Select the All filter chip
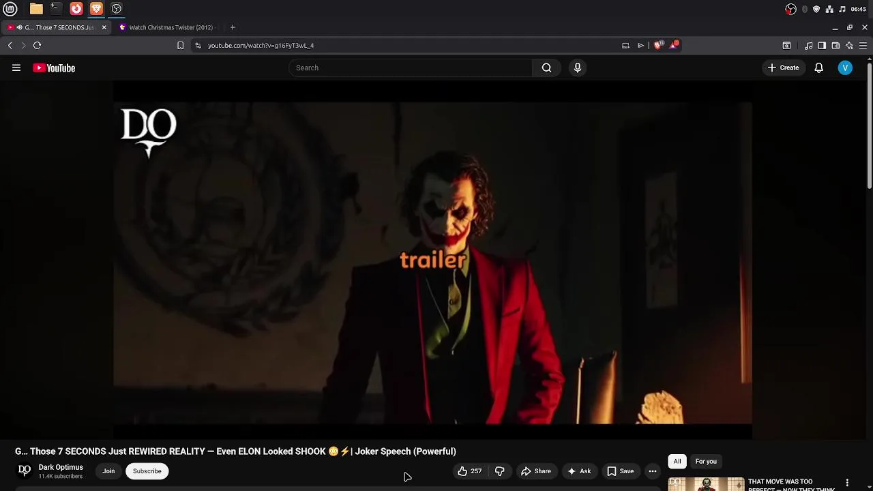This screenshot has width=873, height=491. (x=677, y=462)
